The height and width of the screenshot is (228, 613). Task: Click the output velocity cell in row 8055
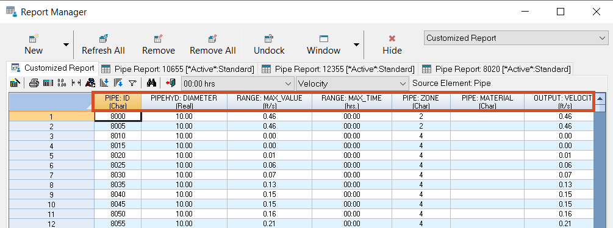pos(559,224)
